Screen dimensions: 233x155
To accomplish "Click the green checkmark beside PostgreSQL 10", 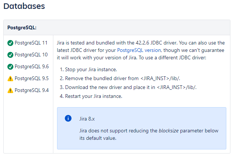I will click(x=10, y=55).
